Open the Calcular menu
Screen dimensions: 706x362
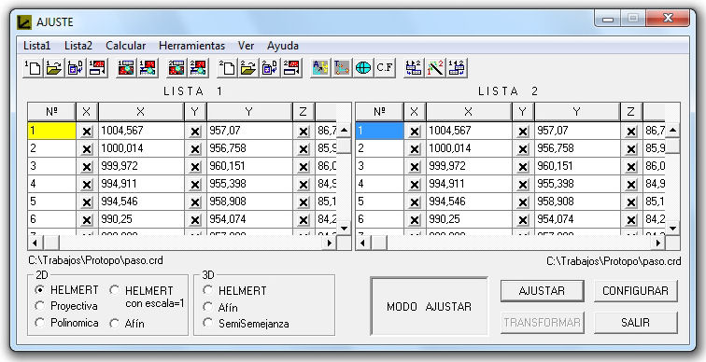[126, 46]
